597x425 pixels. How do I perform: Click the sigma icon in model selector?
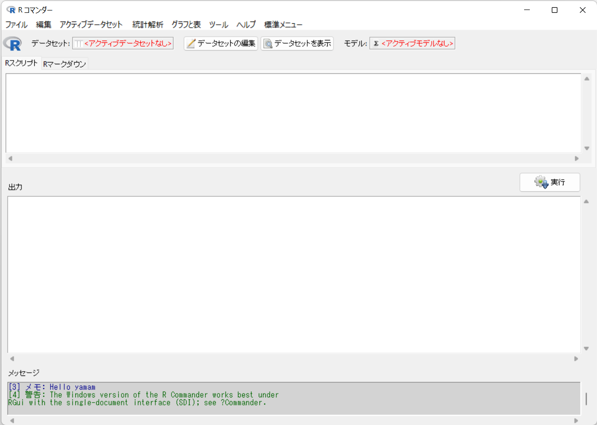coord(376,44)
